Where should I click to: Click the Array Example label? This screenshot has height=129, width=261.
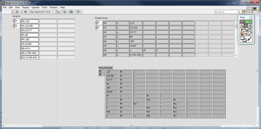[106, 68]
